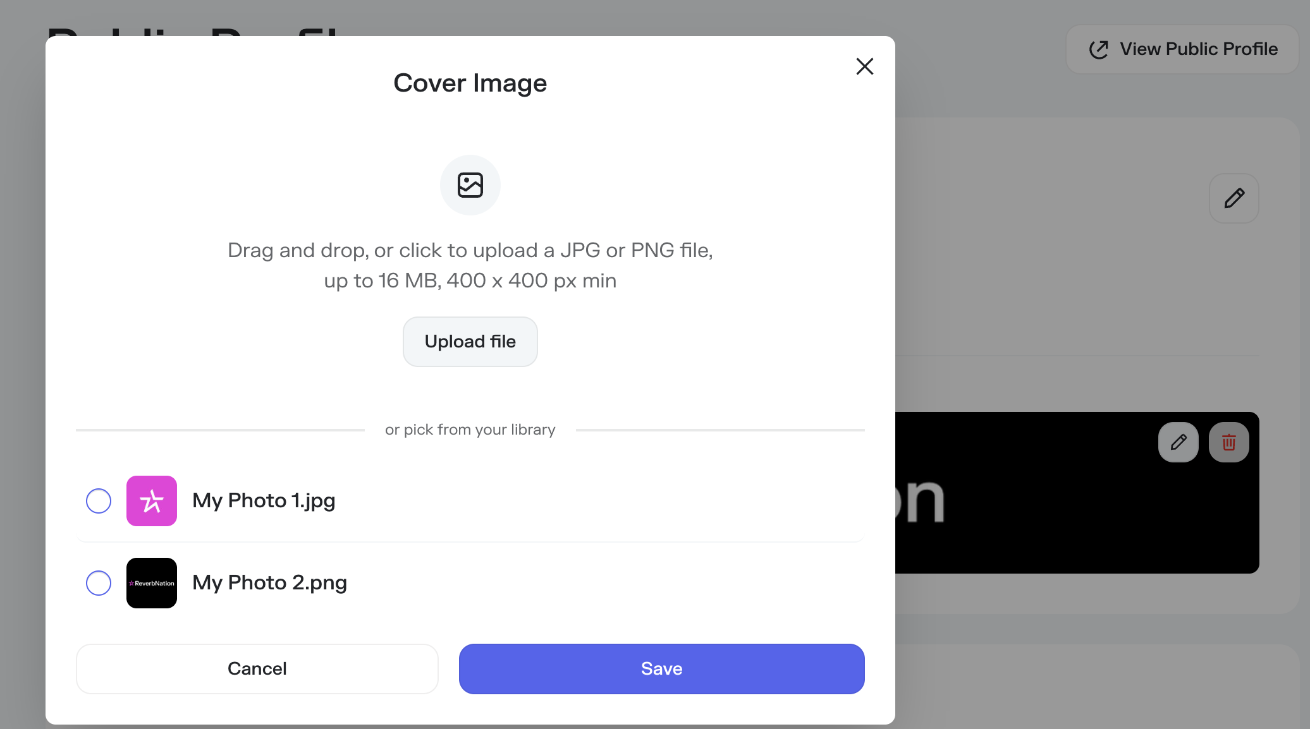Click the pencil edit icon on the profile card
This screenshot has height=729, width=1310.
pos(1233,198)
